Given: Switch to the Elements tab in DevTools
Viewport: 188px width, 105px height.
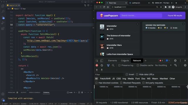Looking at the screenshot, I should [x=113, y=61].
